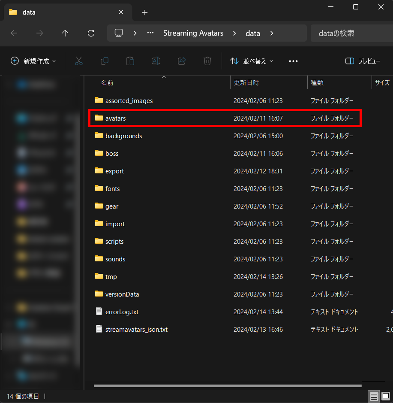Refresh the folder view

(x=91, y=33)
